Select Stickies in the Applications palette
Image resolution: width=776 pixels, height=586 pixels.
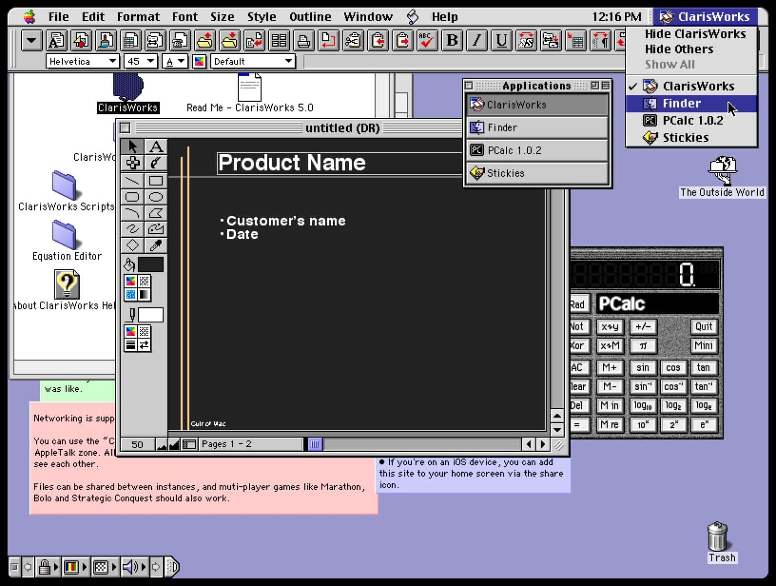point(507,173)
